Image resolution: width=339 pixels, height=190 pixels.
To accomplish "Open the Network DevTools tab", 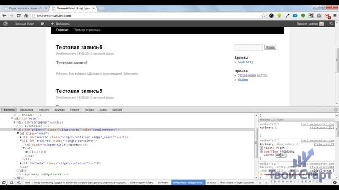I will [x=43, y=110].
